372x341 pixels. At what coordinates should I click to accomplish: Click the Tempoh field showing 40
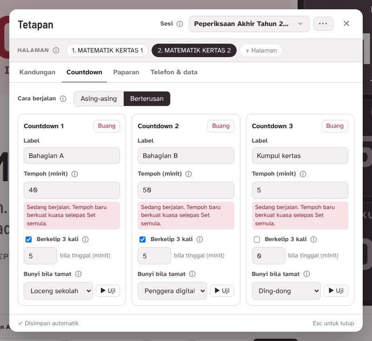coord(72,190)
